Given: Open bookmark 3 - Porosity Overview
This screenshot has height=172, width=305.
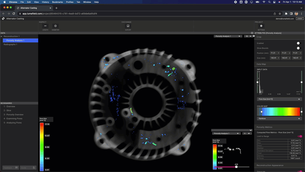Looking at the screenshot, I should 13,114.
